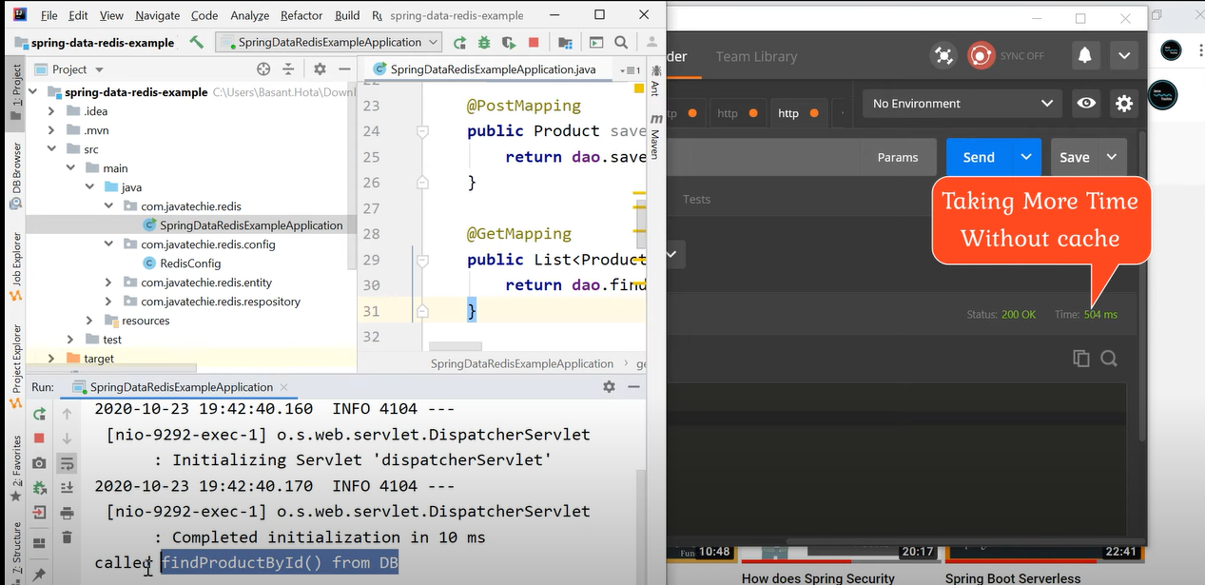Viewport: 1205px width, 585px height.
Task: Clear console with the trash icon
Action: point(67,537)
